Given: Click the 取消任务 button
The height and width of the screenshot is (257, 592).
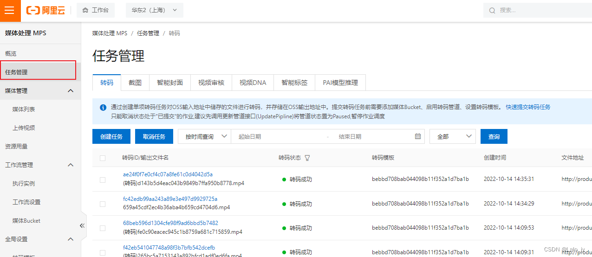Looking at the screenshot, I should point(154,136).
